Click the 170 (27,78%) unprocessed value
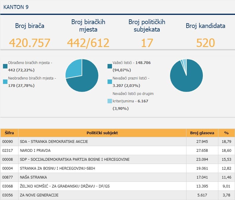Image resolution: width=235 pixels, height=200 pixels. (21, 85)
